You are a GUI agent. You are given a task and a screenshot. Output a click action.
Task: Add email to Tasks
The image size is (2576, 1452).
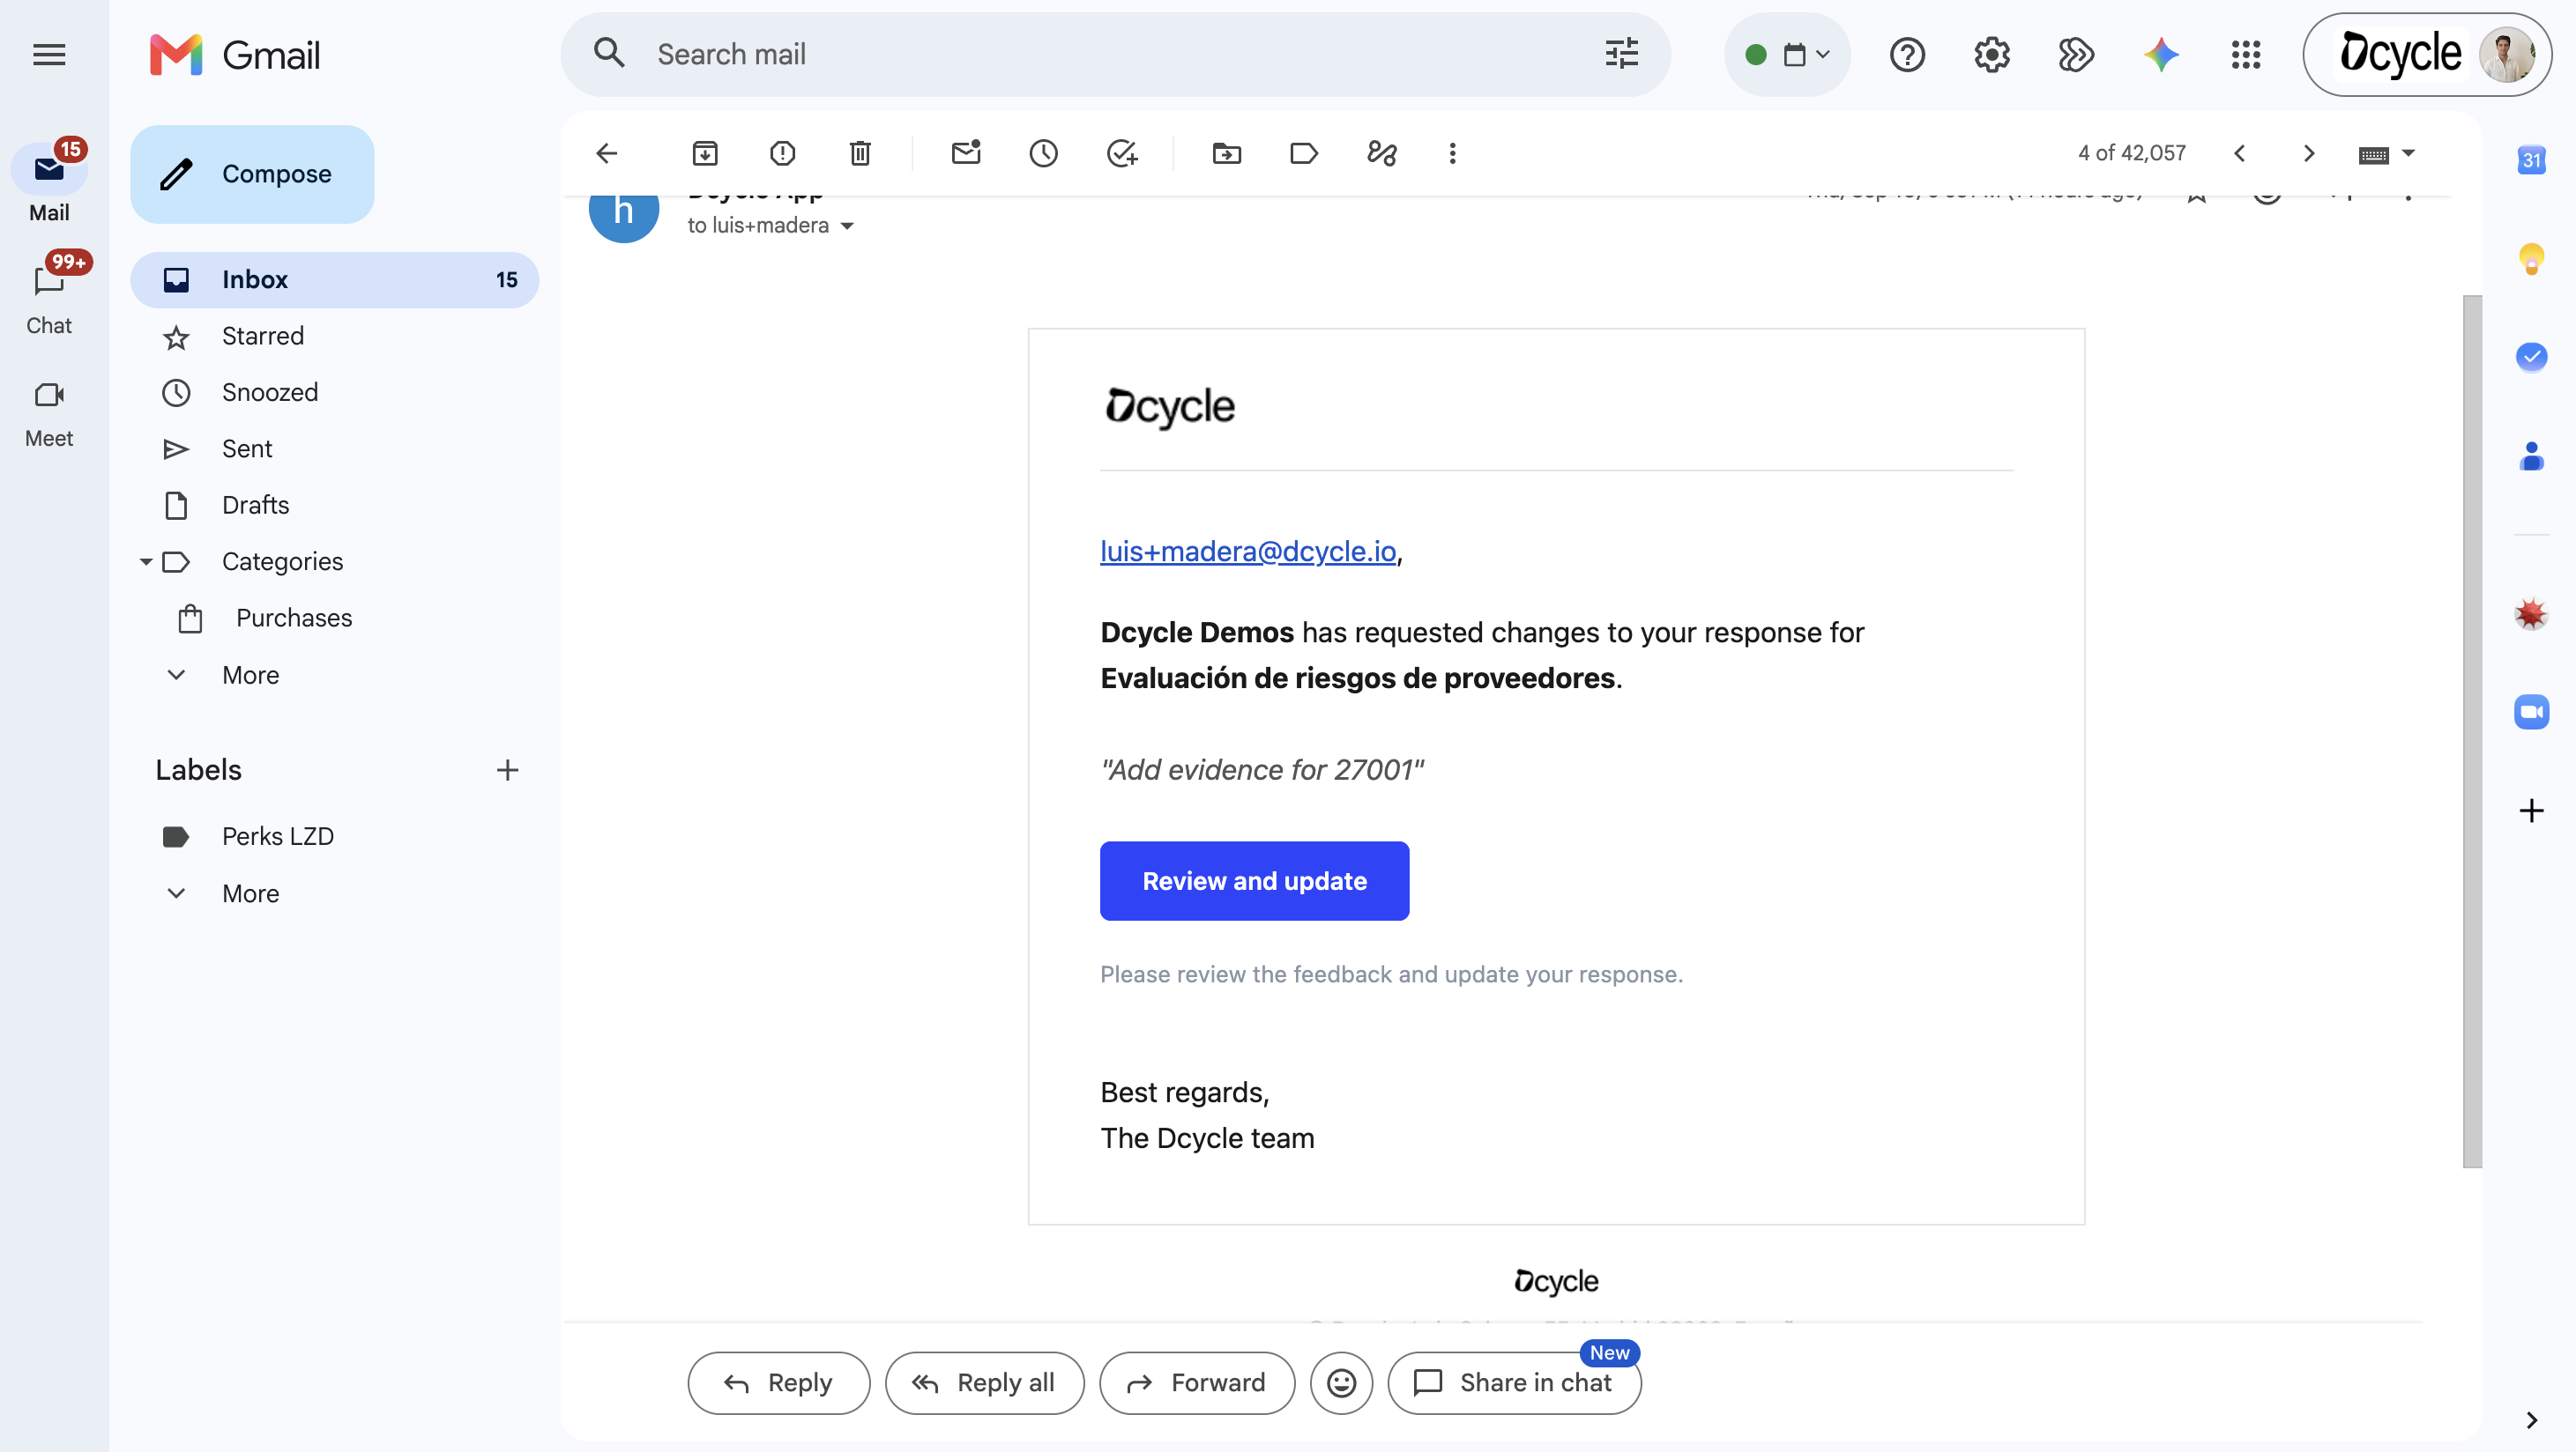coord(1122,153)
